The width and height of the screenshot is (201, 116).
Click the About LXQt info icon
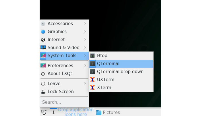point(43,74)
